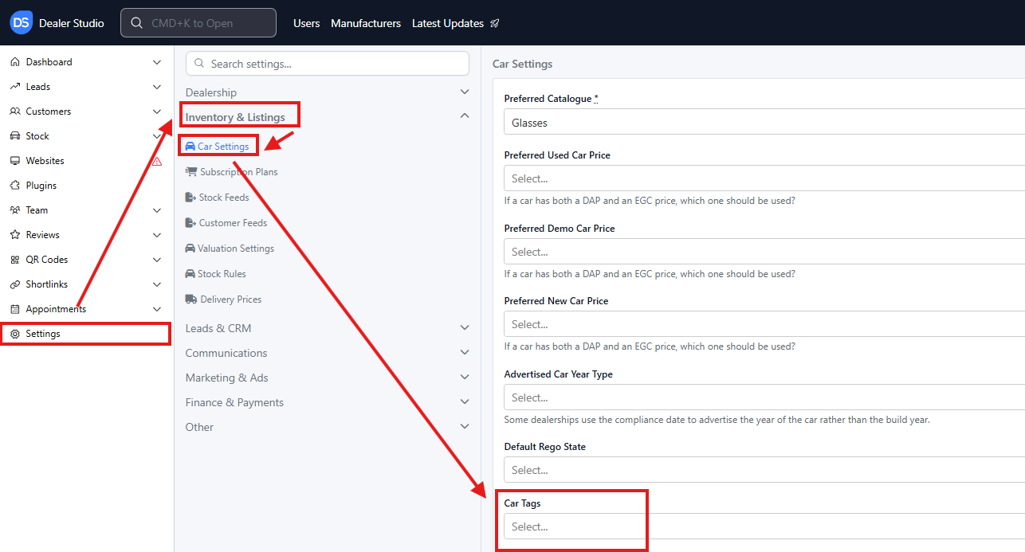The width and height of the screenshot is (1025, 552).
Task: Go to Valuation Settings
Action: 235,249
